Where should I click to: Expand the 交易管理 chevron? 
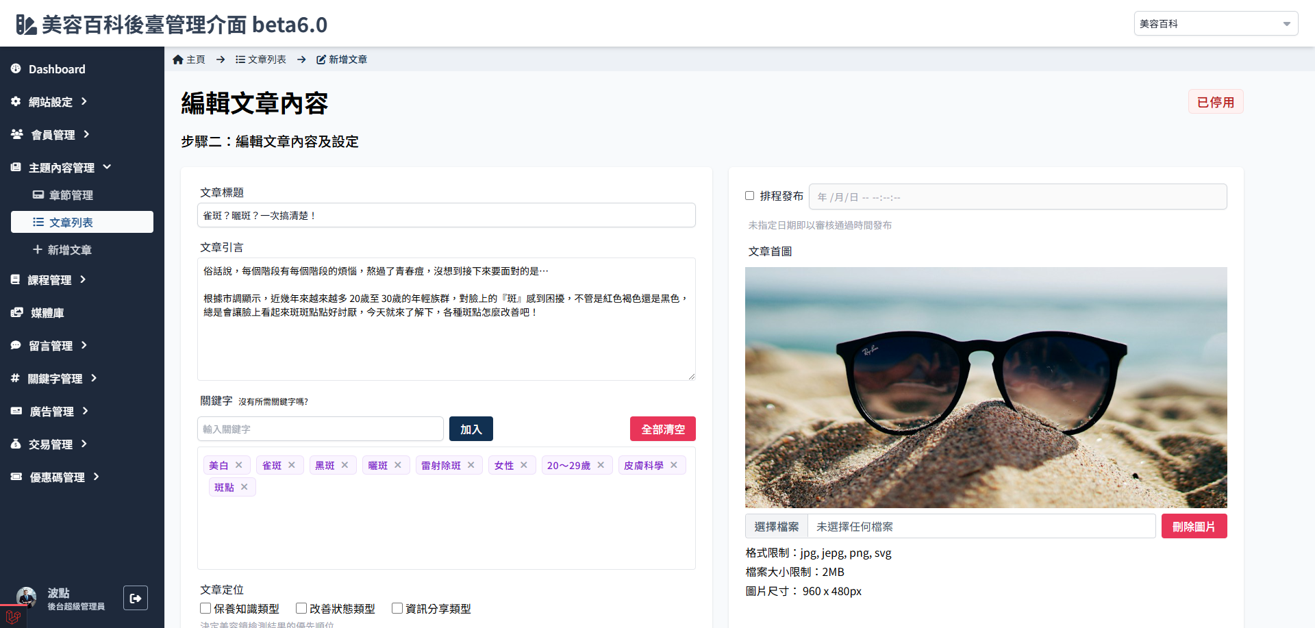[x=84, y=444]
